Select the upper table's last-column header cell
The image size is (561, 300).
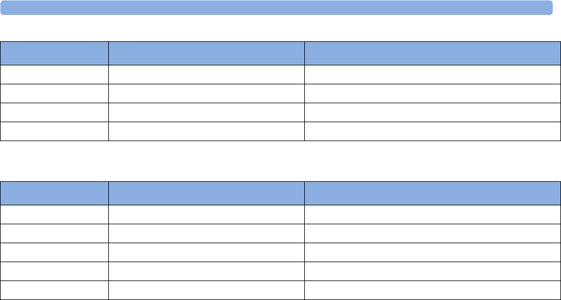pos(433,53)
